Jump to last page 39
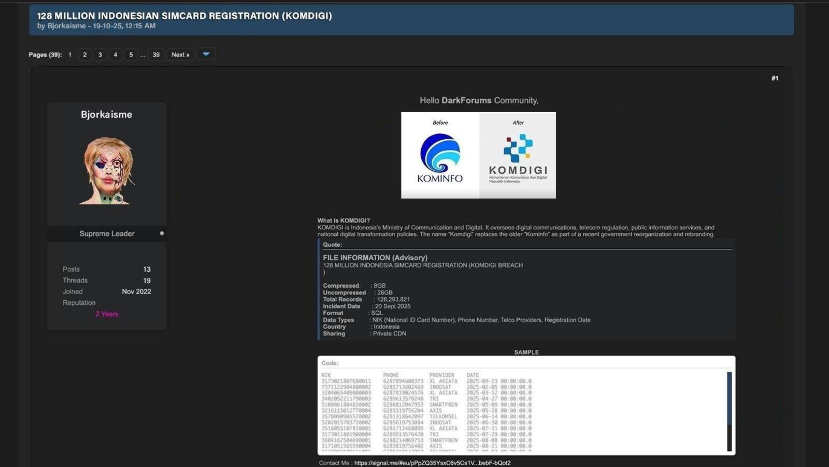The height and width of the screenshot is (467, 829). pos(156,55)
